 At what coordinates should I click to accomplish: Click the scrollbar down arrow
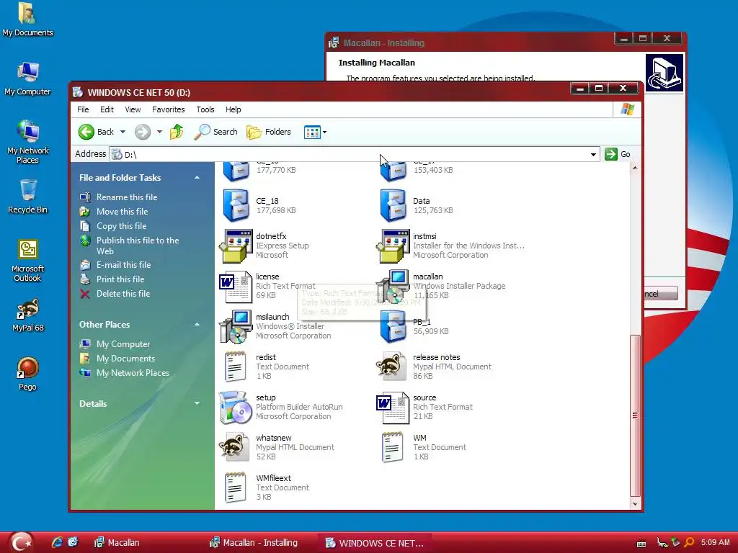(635, 503)
